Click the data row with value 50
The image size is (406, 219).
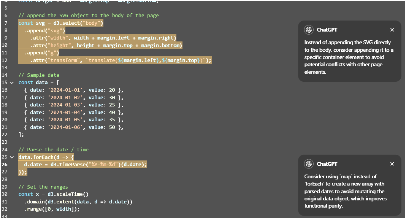coord(74,127)
